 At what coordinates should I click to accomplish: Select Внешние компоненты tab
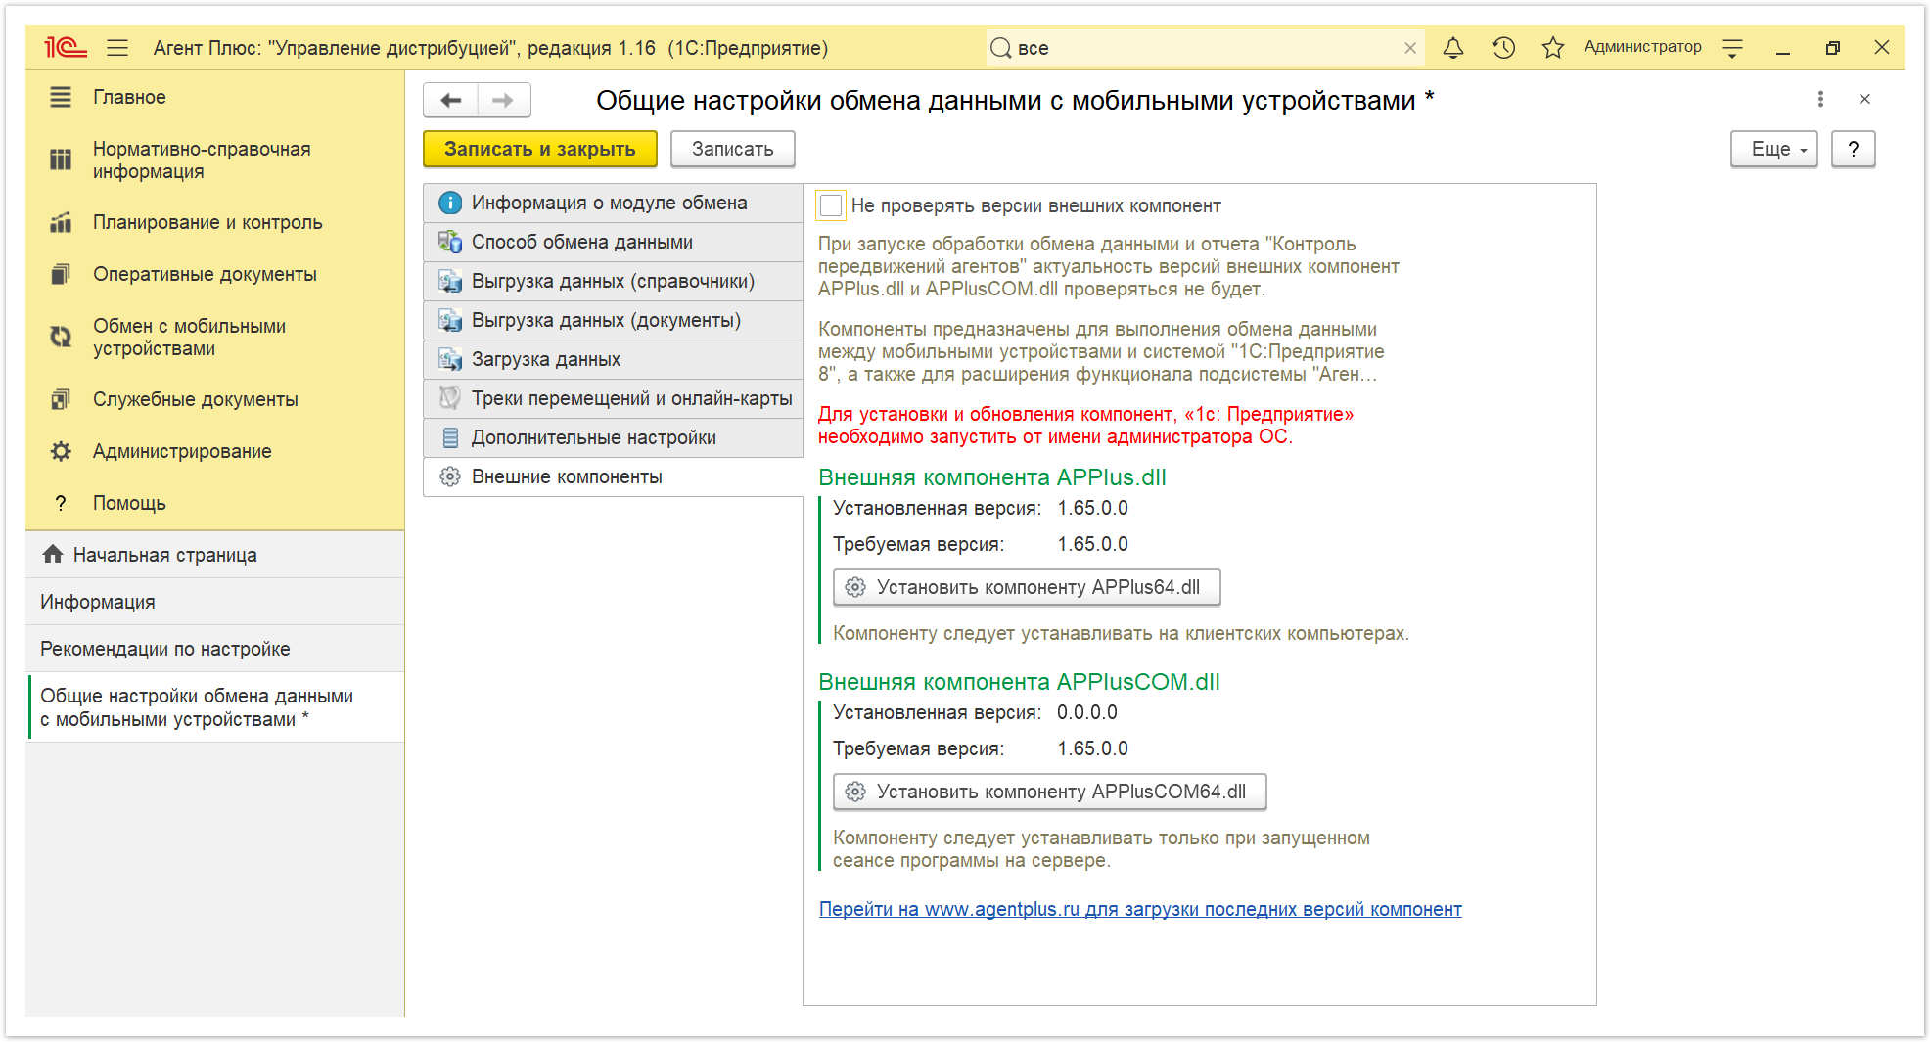[x=613, y=476]
